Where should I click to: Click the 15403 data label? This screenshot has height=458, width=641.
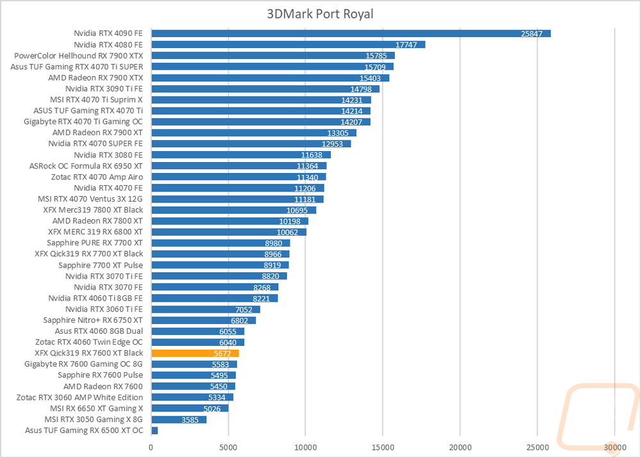click(370, 78)
